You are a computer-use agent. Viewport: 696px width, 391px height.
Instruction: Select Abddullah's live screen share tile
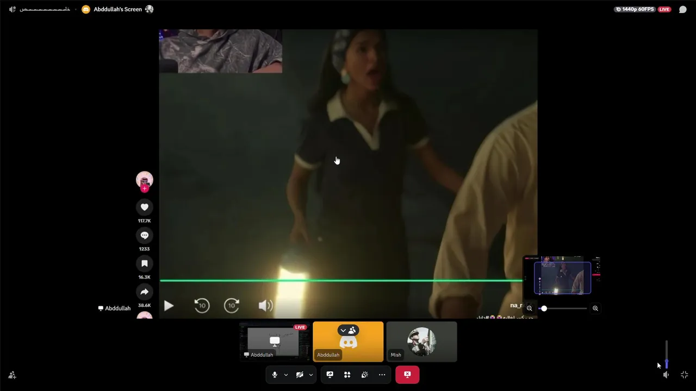[x=275, y=342]
